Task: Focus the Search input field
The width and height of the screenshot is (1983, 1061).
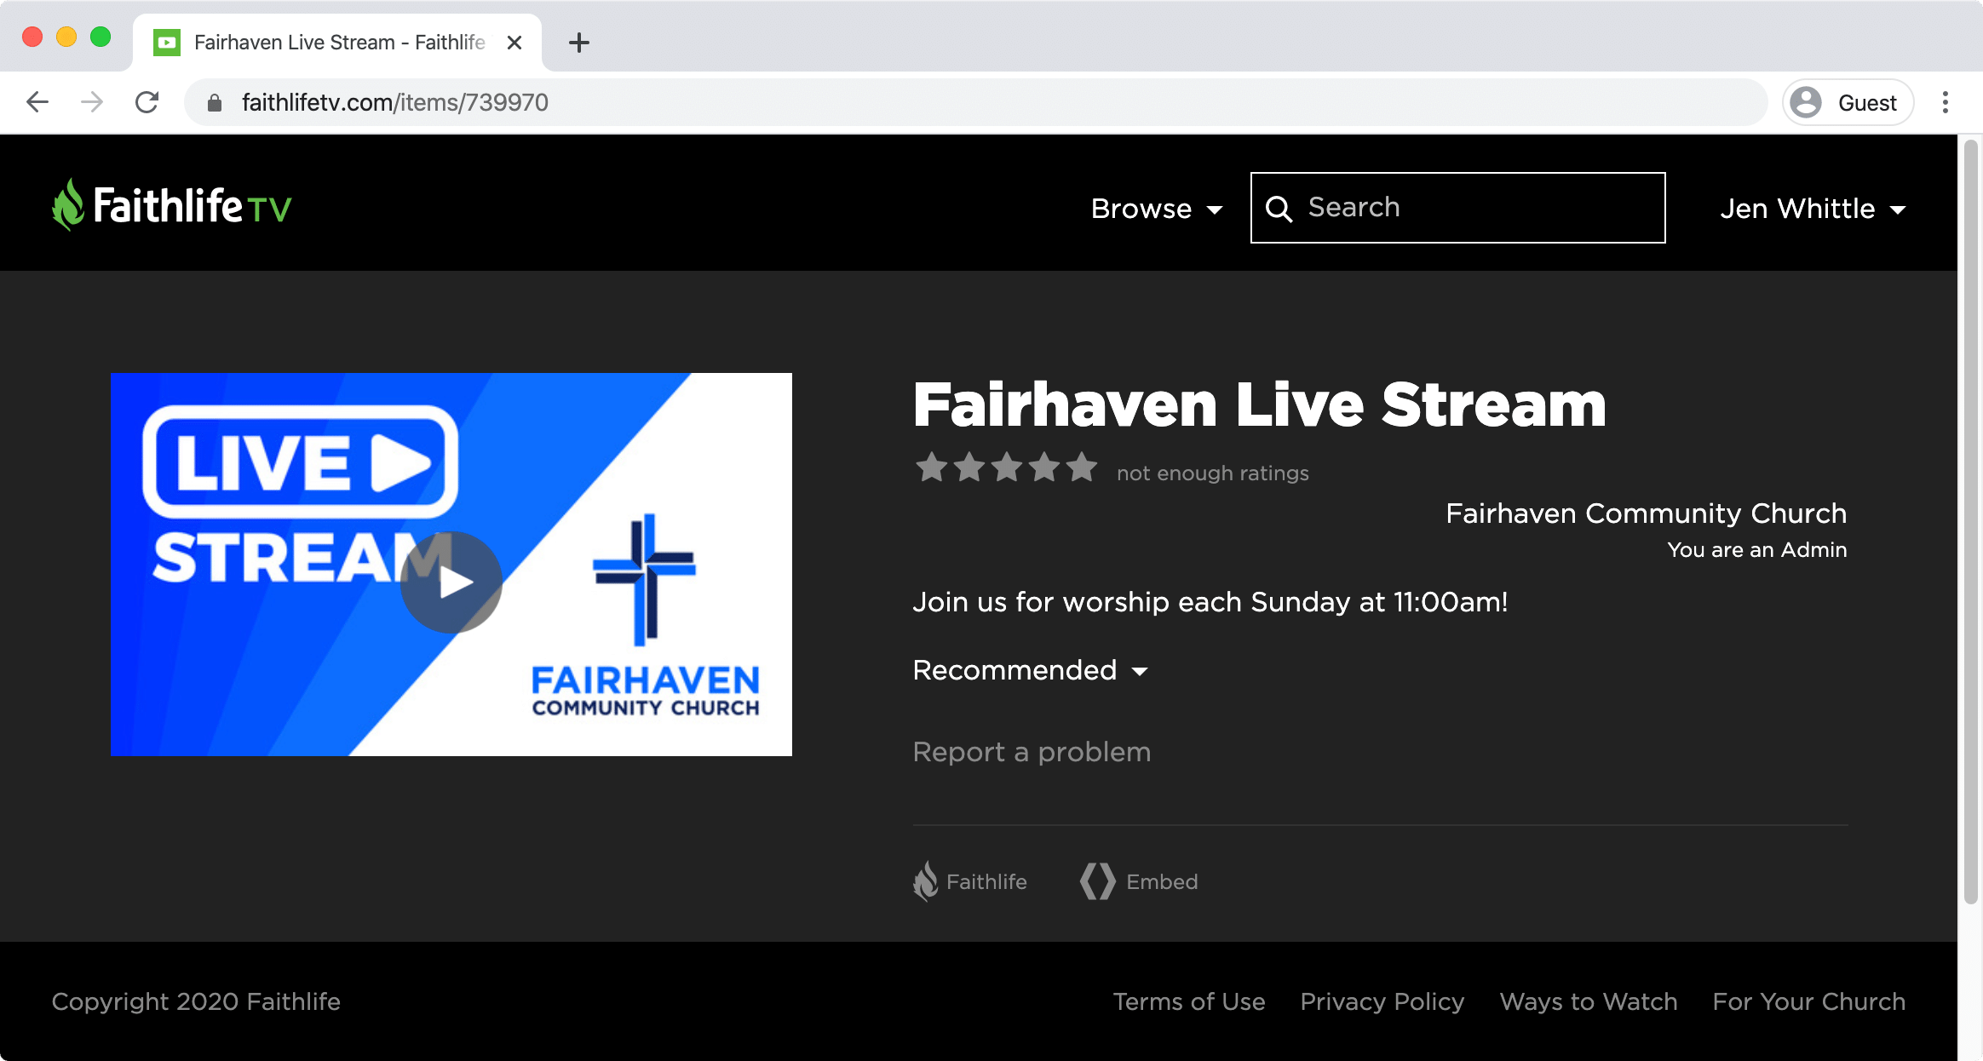Action: [1457, 208]
